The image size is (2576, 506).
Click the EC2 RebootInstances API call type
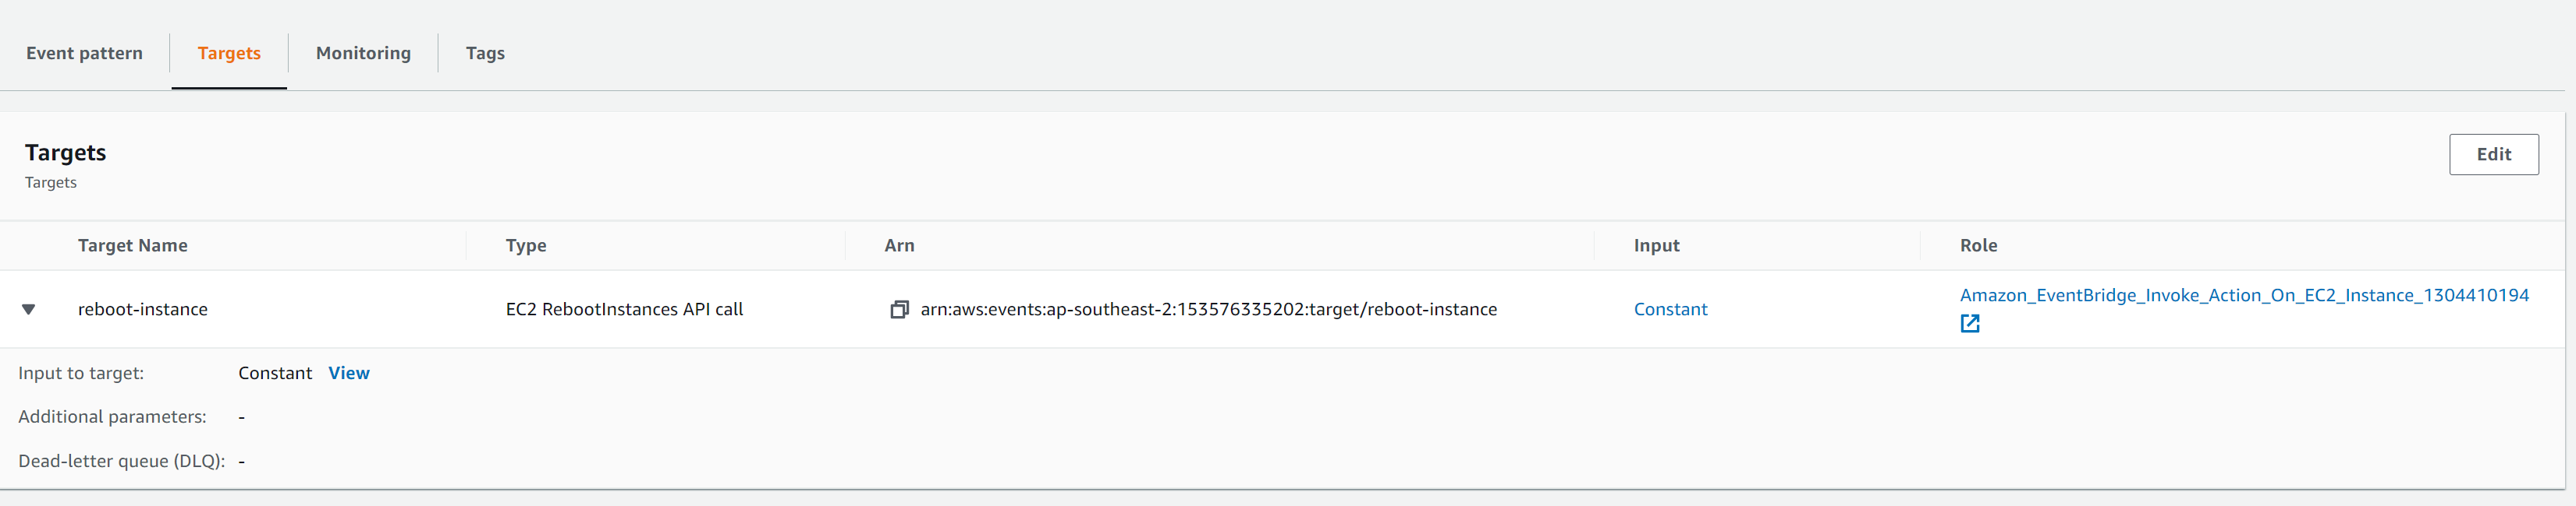click(624, 309)
